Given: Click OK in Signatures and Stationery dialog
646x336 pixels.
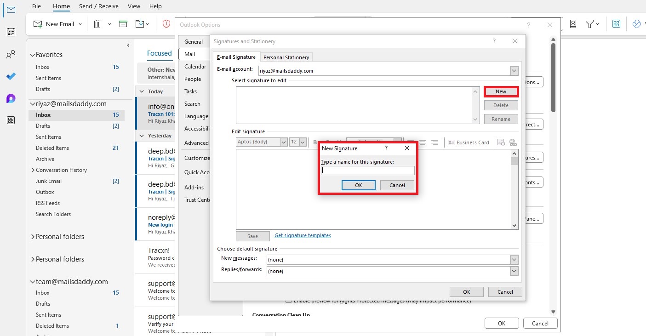Looking at the screenshot, I should 466,292.
